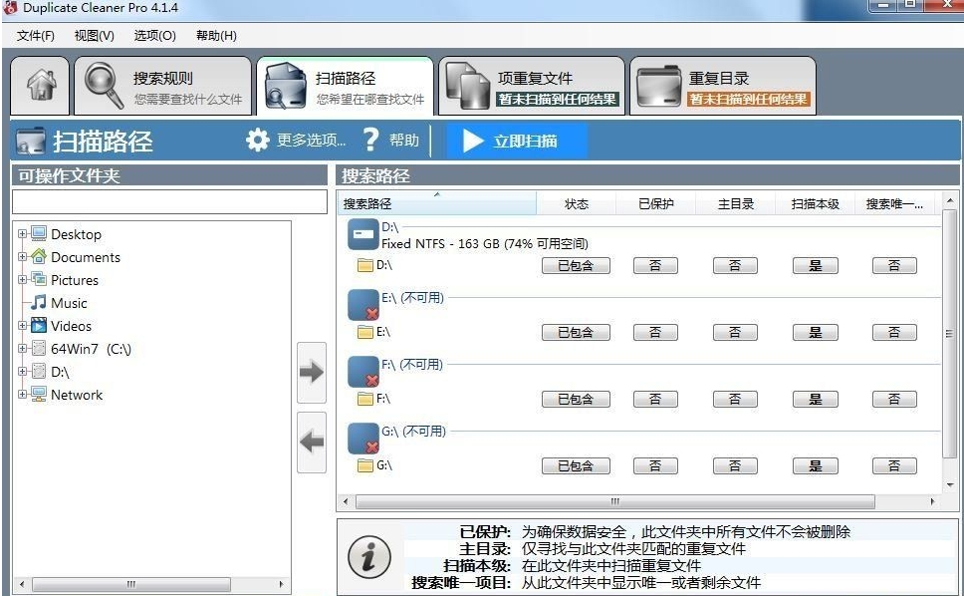Expand the Pictures tree node

click(22, 279)
